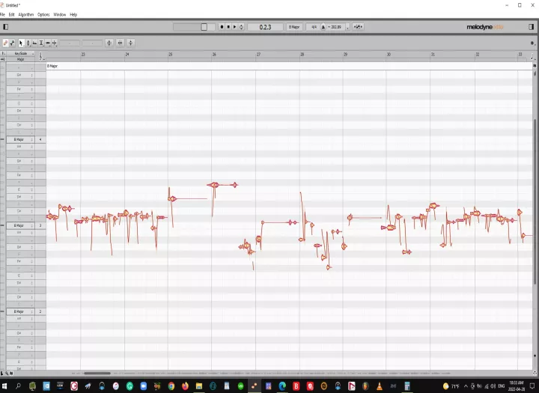This screenshot has width=539, height=393.
Task: Open the pitch grid clef dropdown
Action: 41,56
